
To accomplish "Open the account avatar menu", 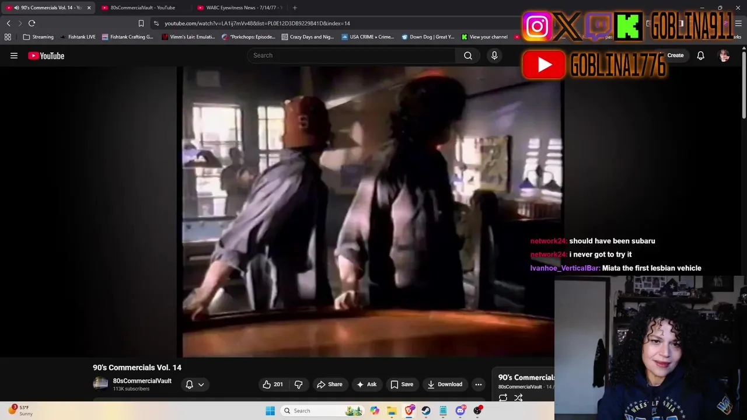I will pyautogui.click(x=724, y=55).
